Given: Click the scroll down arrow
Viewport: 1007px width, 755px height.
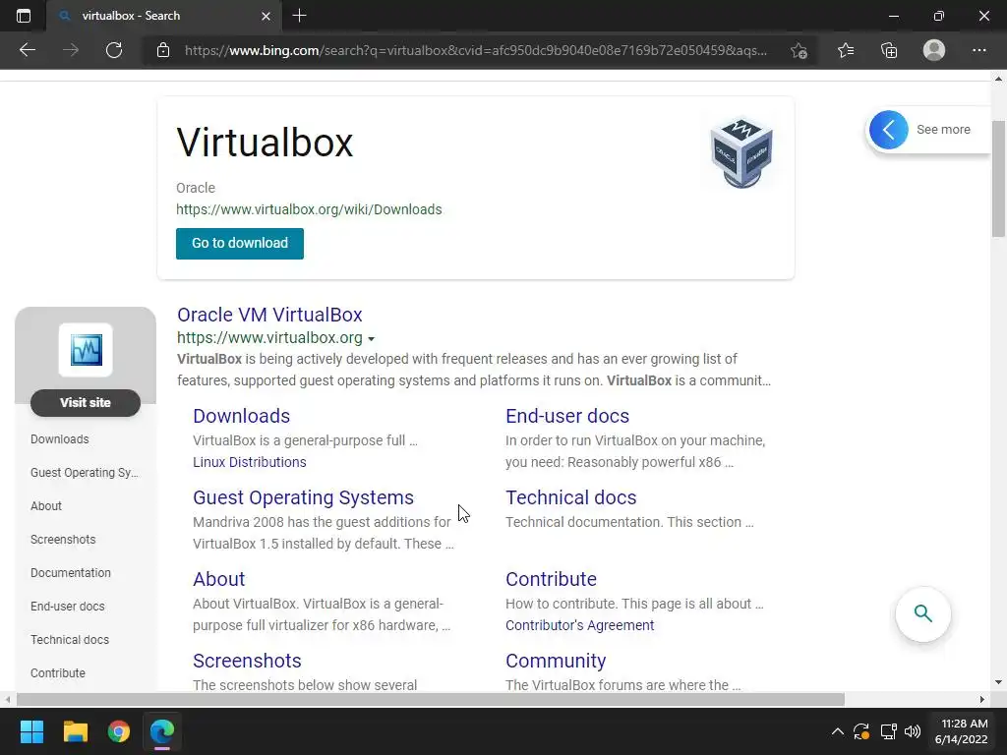Looking at the screenshot, I should pyautogui.click(x=999, y=682).
